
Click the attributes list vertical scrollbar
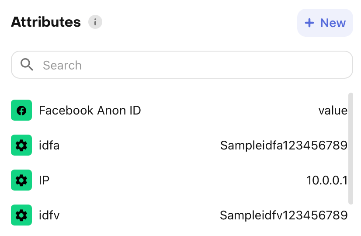[x=351, y=148]
